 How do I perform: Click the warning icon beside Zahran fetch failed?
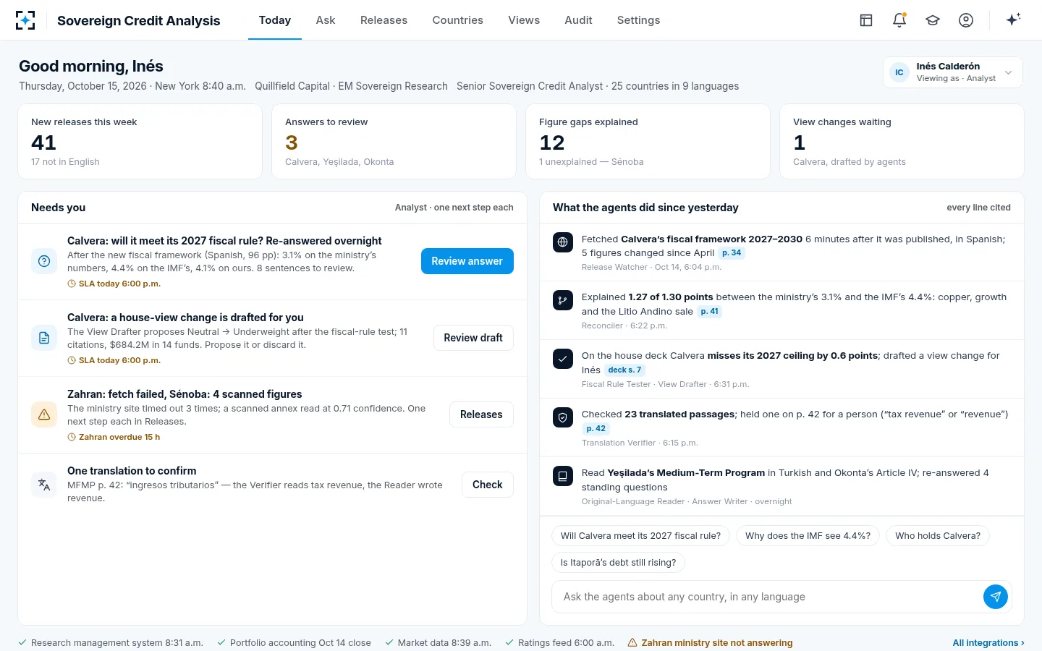point(44,414)
